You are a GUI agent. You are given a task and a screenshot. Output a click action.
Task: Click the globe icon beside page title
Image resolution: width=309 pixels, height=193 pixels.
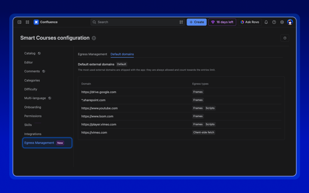(x=94, y=38)
